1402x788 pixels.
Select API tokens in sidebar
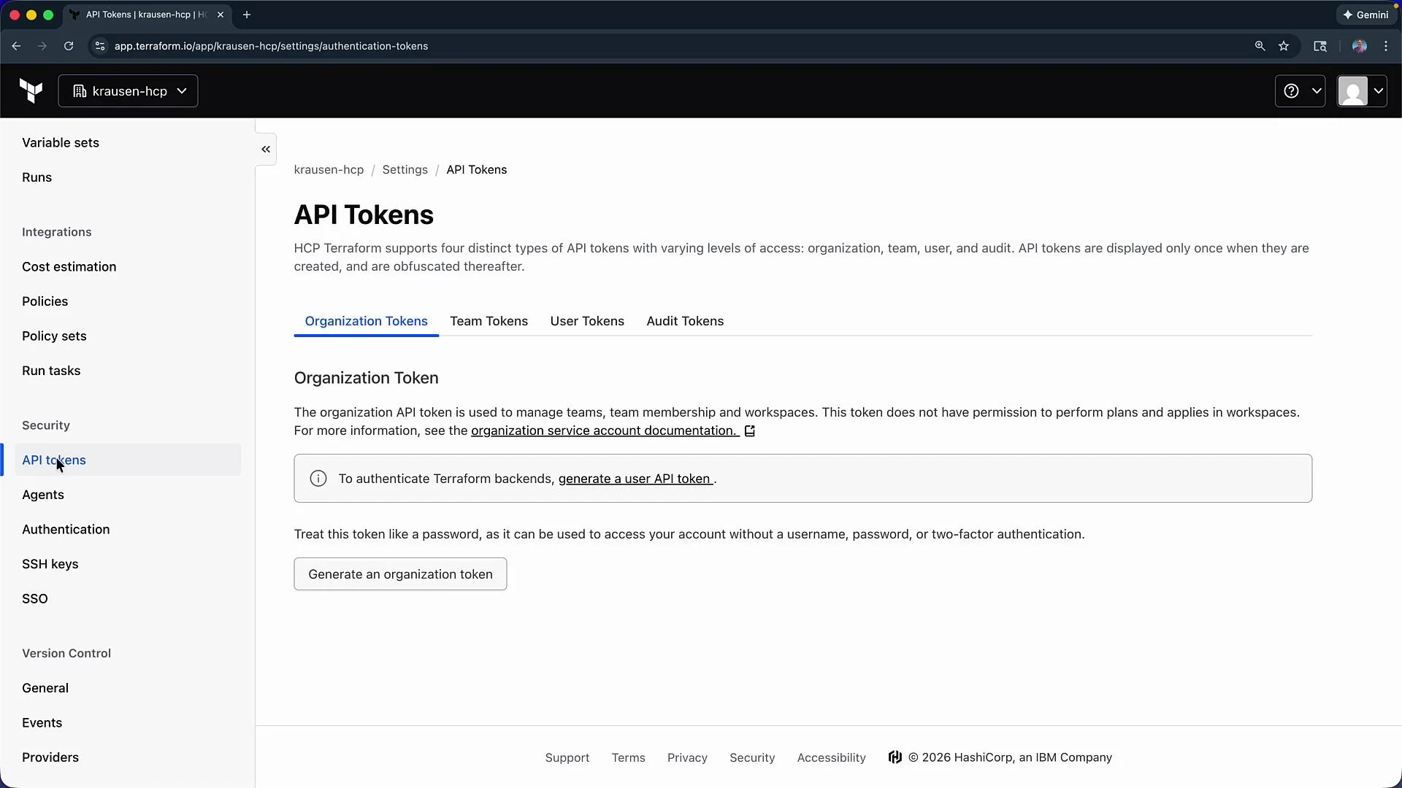[128, 460]
